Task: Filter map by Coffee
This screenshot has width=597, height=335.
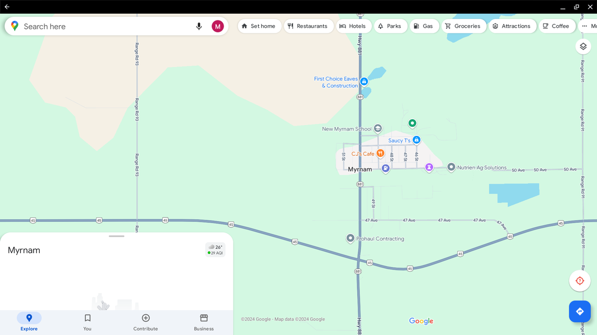Action: coord(557,26)
